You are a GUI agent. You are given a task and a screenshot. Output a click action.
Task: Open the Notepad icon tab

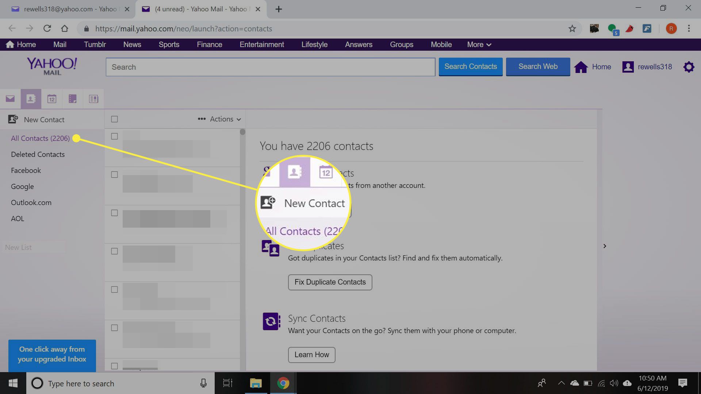coord(73,98)
